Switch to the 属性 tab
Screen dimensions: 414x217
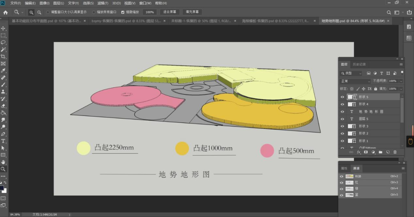pyautogui.click(x=344, y=168)
